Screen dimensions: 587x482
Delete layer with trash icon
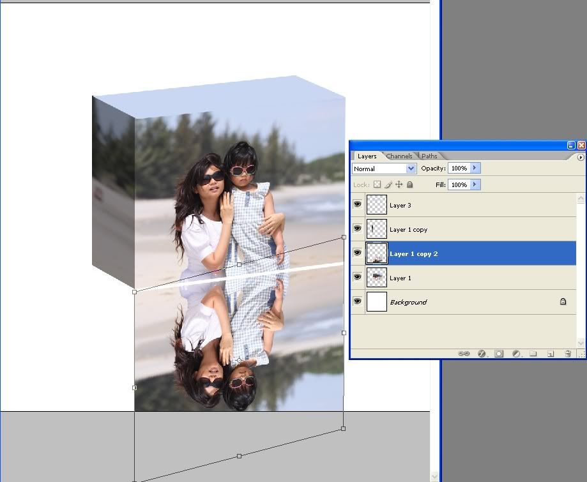coord(568,353)
